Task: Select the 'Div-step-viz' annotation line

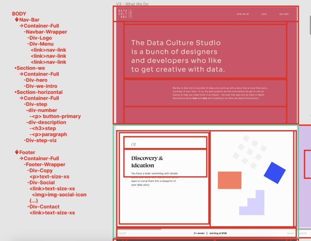Action: click(x=40, y=141)
